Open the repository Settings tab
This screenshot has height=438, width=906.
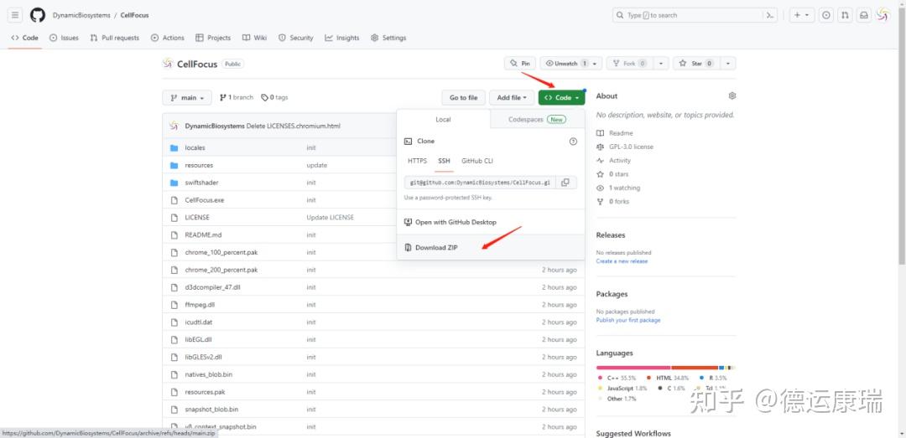pos(389,38)
